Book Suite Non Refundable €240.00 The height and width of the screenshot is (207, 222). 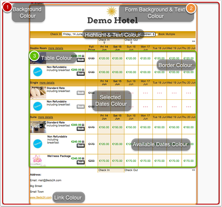click(81, 145)
